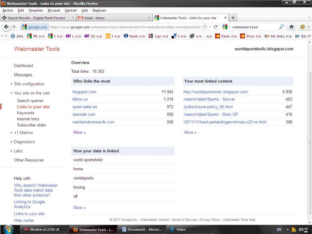Viewport: 312px width, 234px height.
Task: Open the Windows Start orb
Action: [8, 229]
